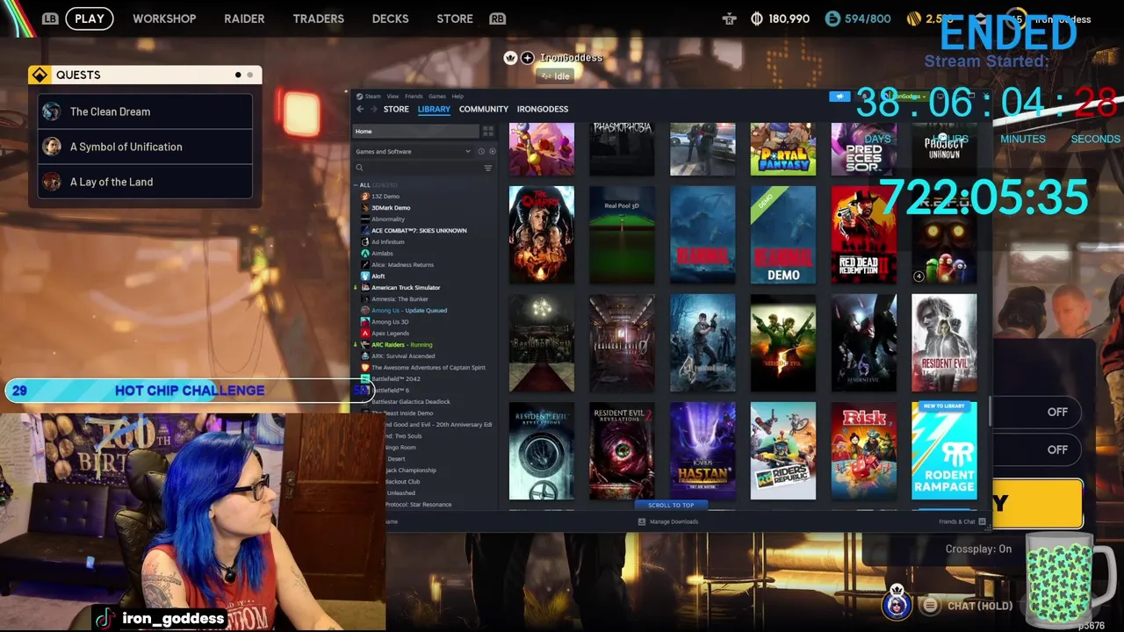
Task: Click the recent activity clock filter icon
Action: 480,151
